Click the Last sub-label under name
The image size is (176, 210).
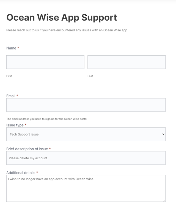[x=90, y=76]
